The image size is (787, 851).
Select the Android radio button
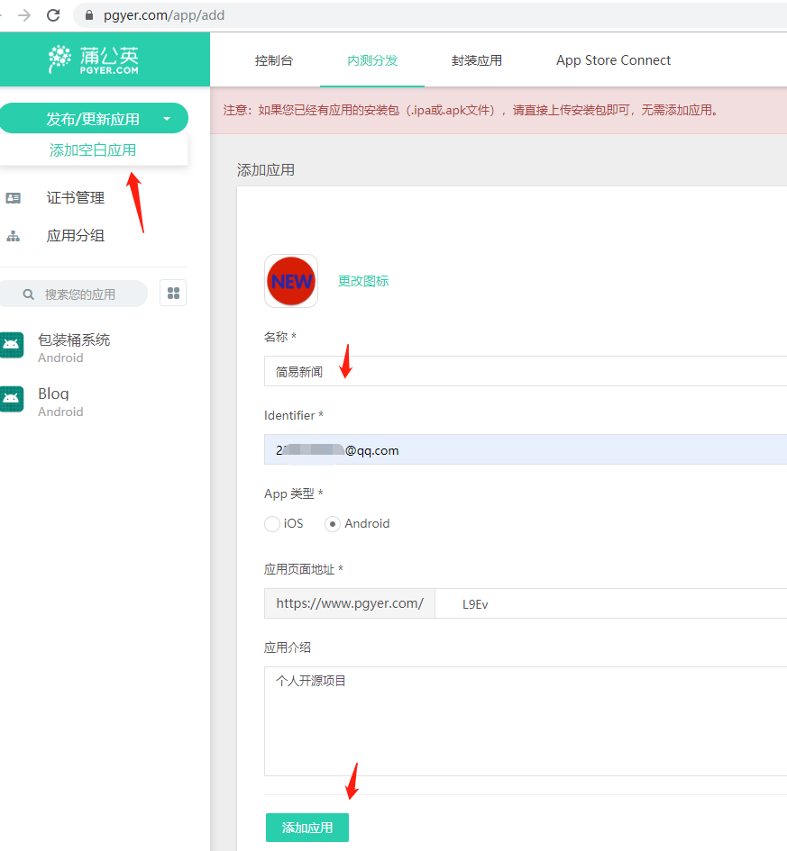pos(333,523)
